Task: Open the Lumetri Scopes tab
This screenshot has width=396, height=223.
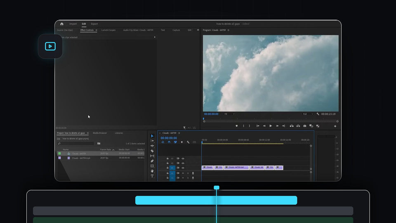Action: [x=108, y=30]
